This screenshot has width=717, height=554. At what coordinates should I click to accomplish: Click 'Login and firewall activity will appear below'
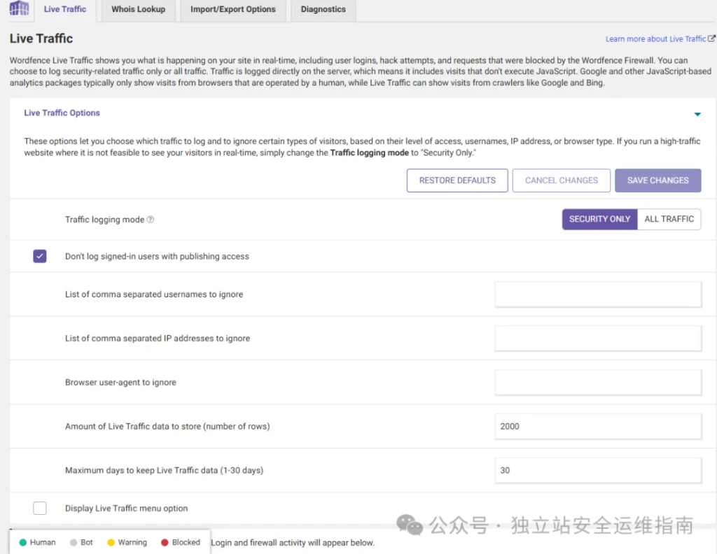[293, 543]
